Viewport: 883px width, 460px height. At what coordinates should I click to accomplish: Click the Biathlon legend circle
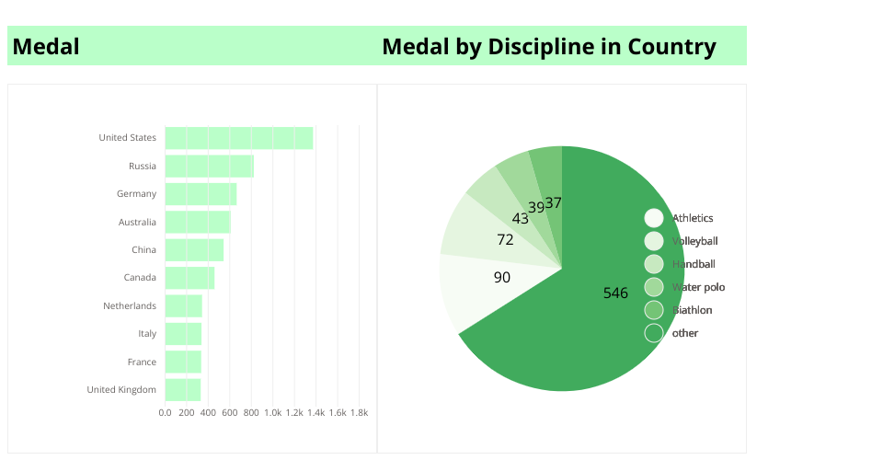[654, 310]
